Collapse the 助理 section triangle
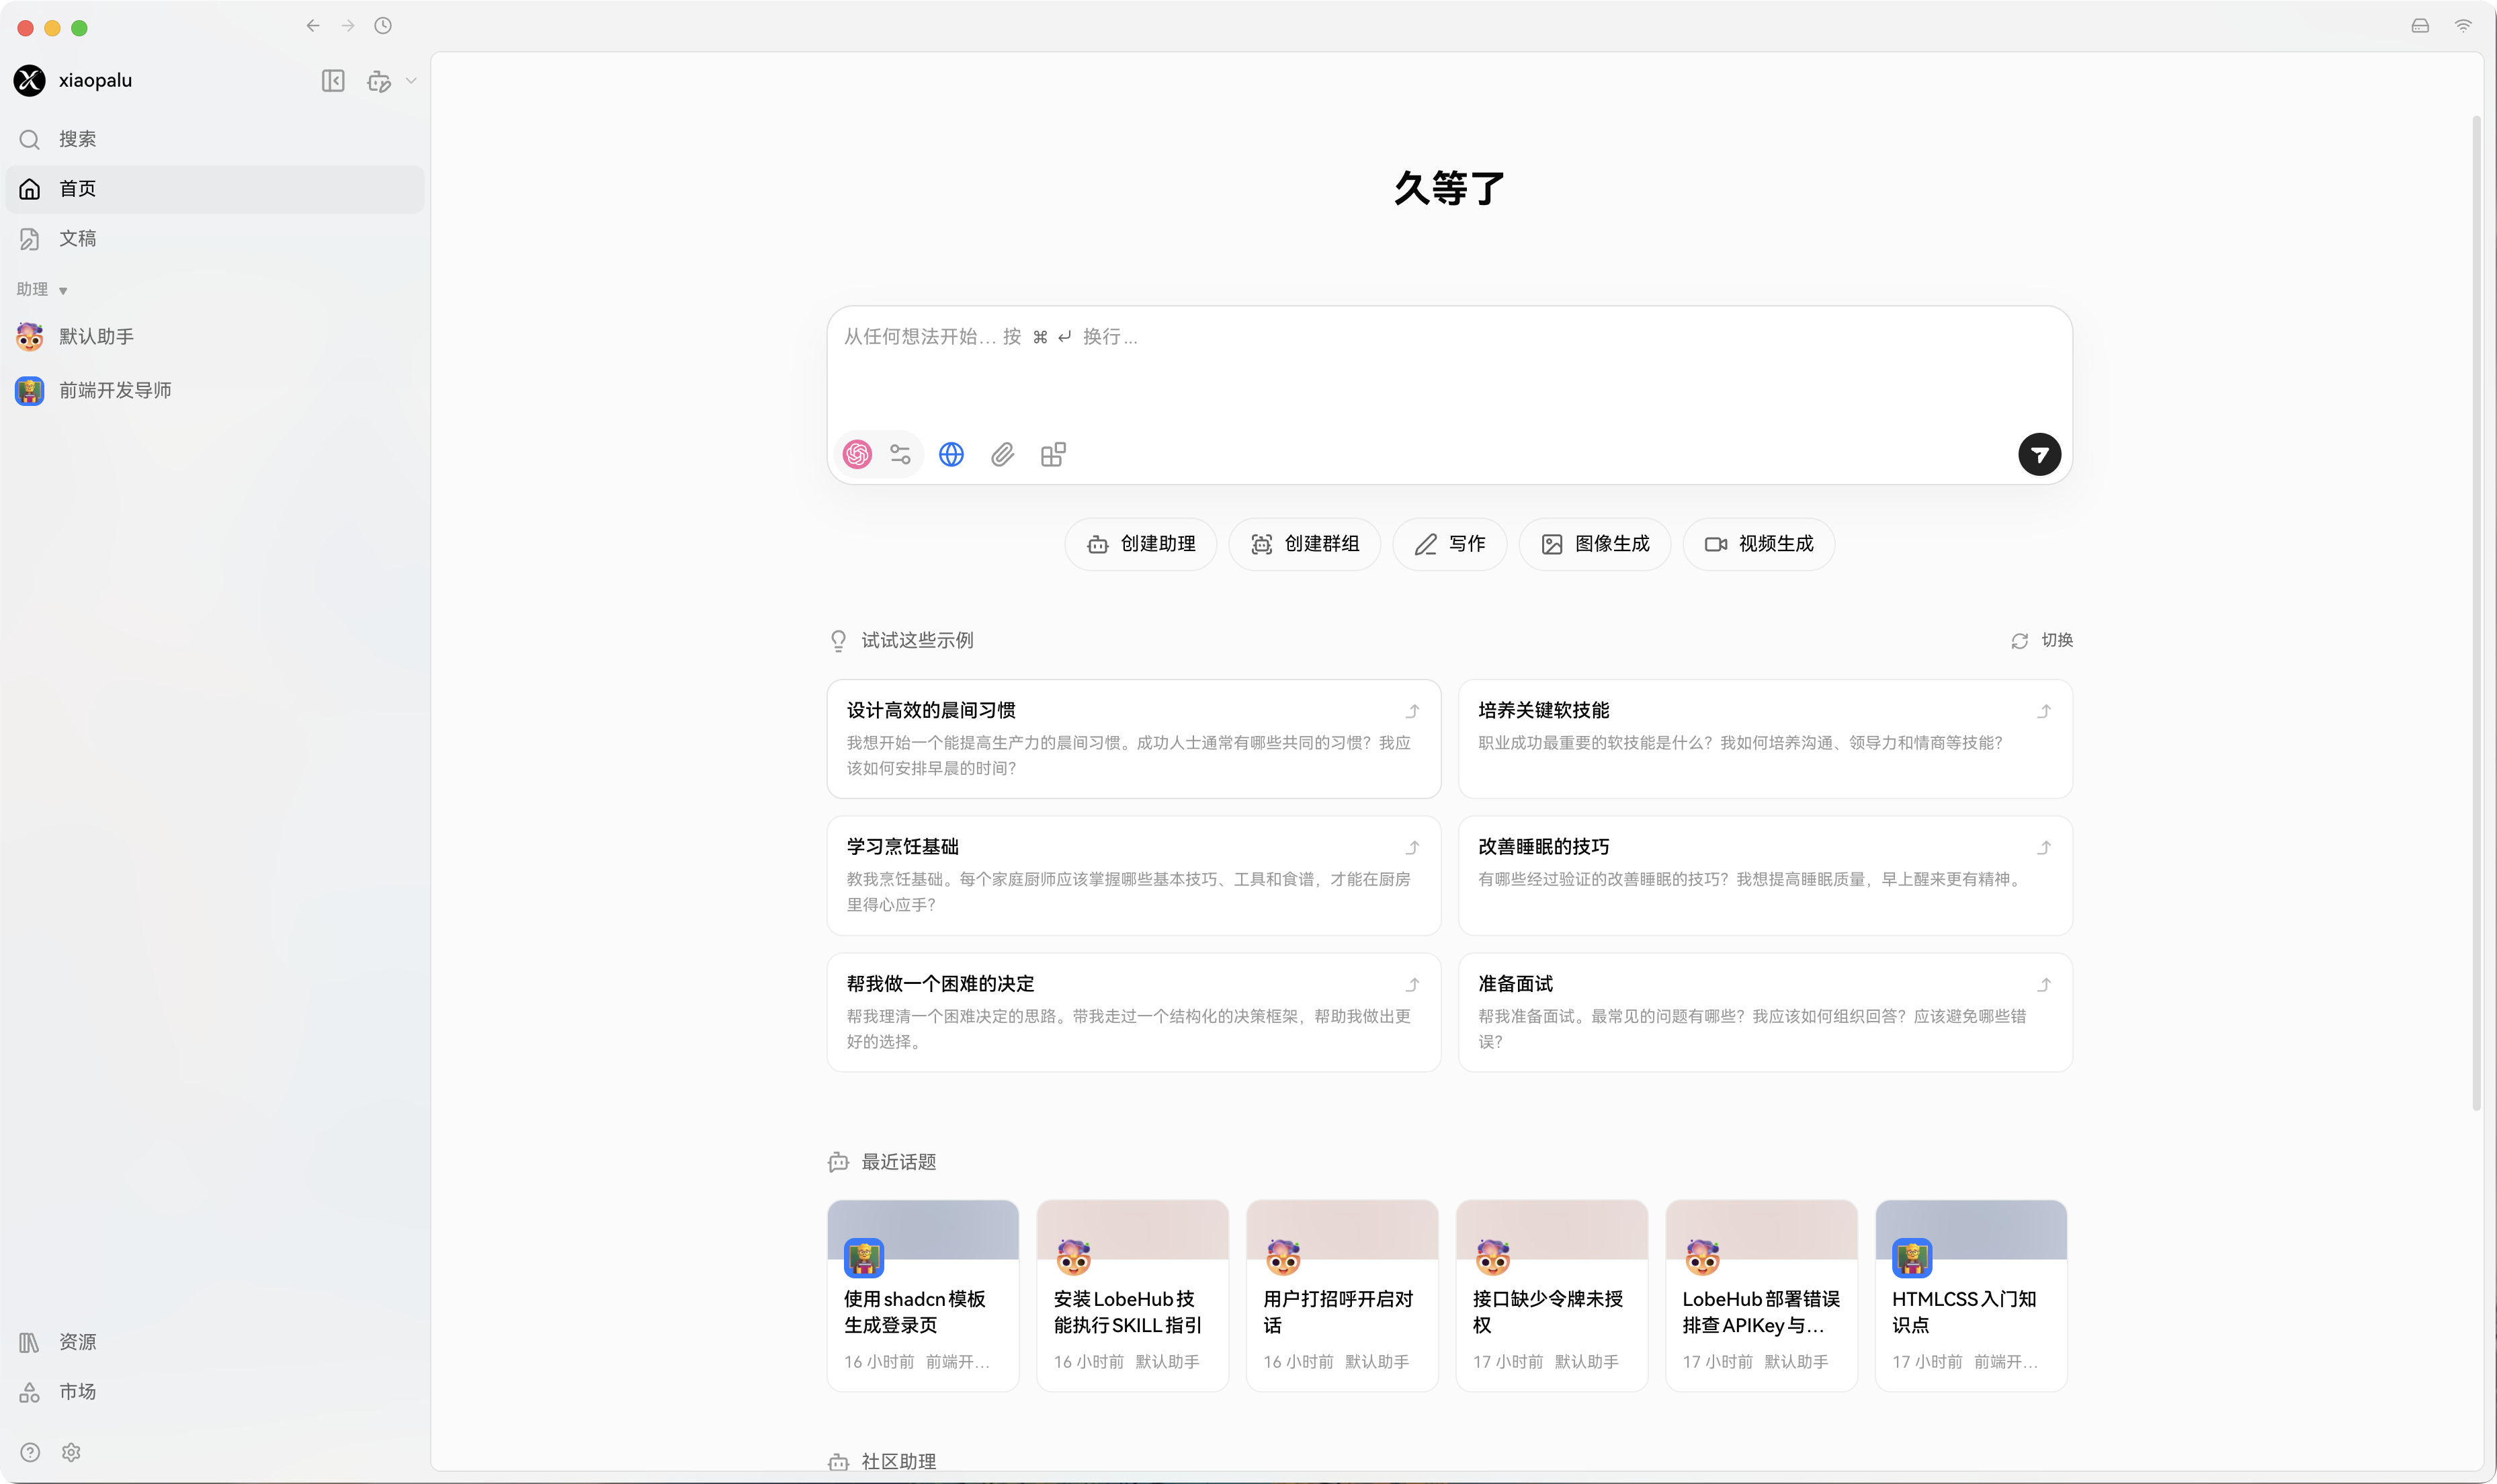The width and height of the screenshot is (2497, 1484). tap(63, 291)
